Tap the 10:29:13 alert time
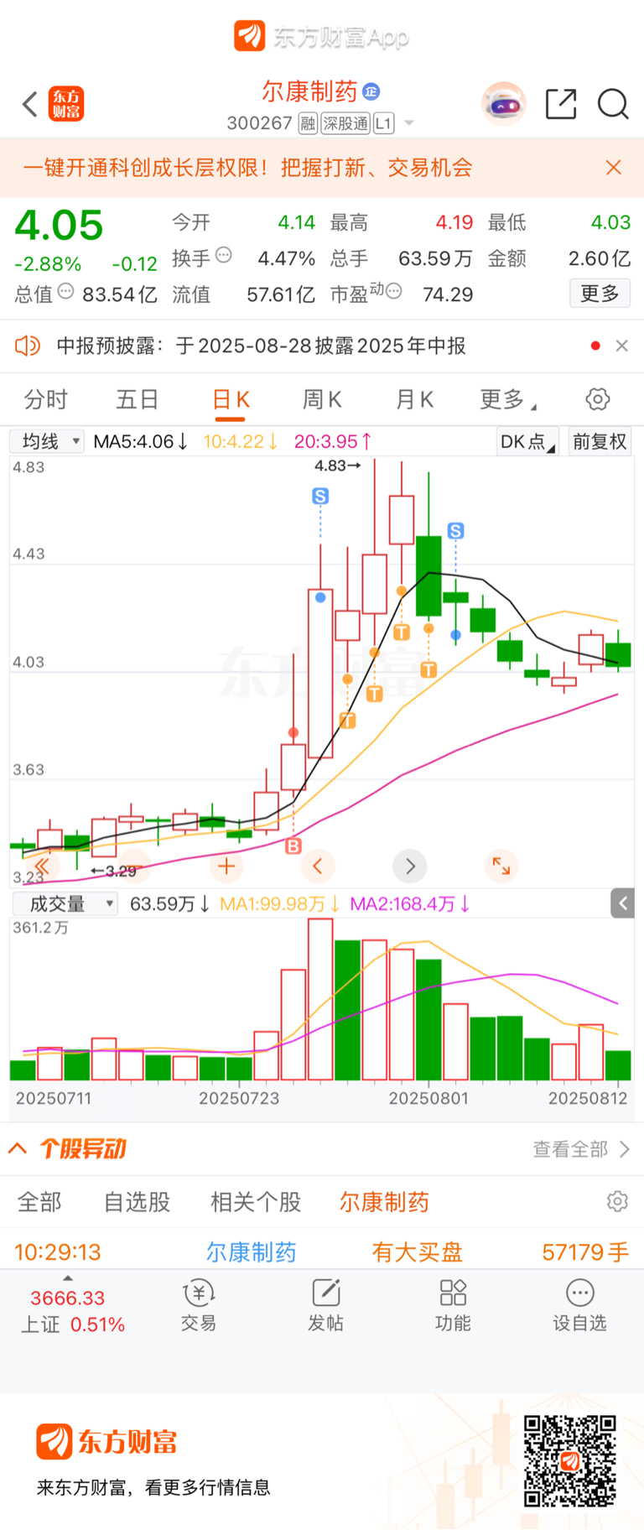Viewport: 644px width, 1530px height. click(x=57, y=1252)
